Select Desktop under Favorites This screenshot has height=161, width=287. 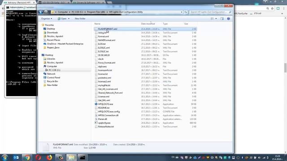51,29
